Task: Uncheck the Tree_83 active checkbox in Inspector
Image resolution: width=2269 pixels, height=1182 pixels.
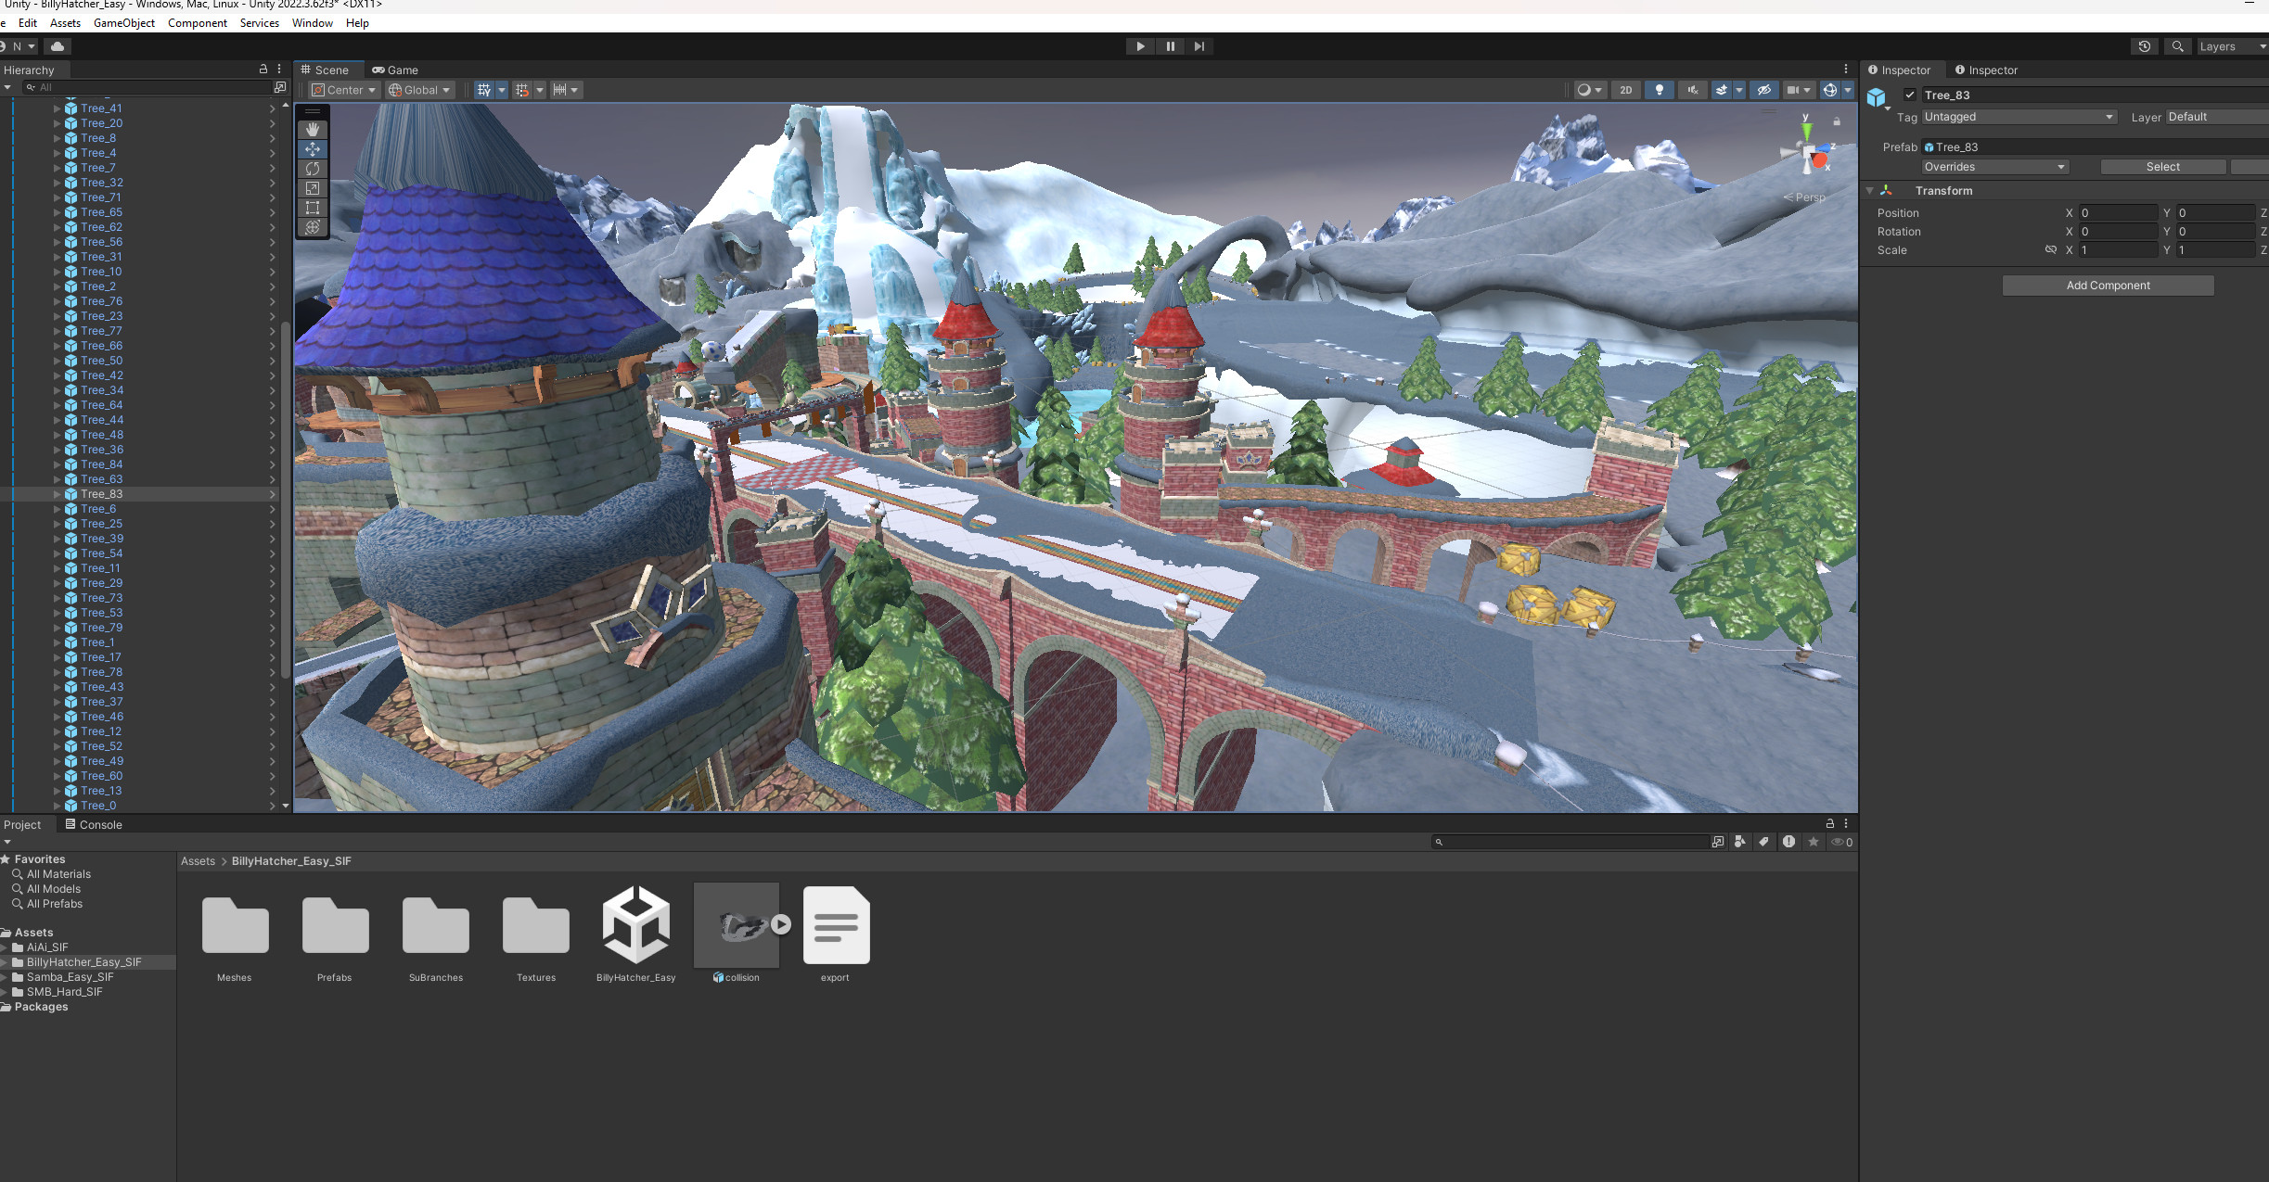Action: [1910, 95]
